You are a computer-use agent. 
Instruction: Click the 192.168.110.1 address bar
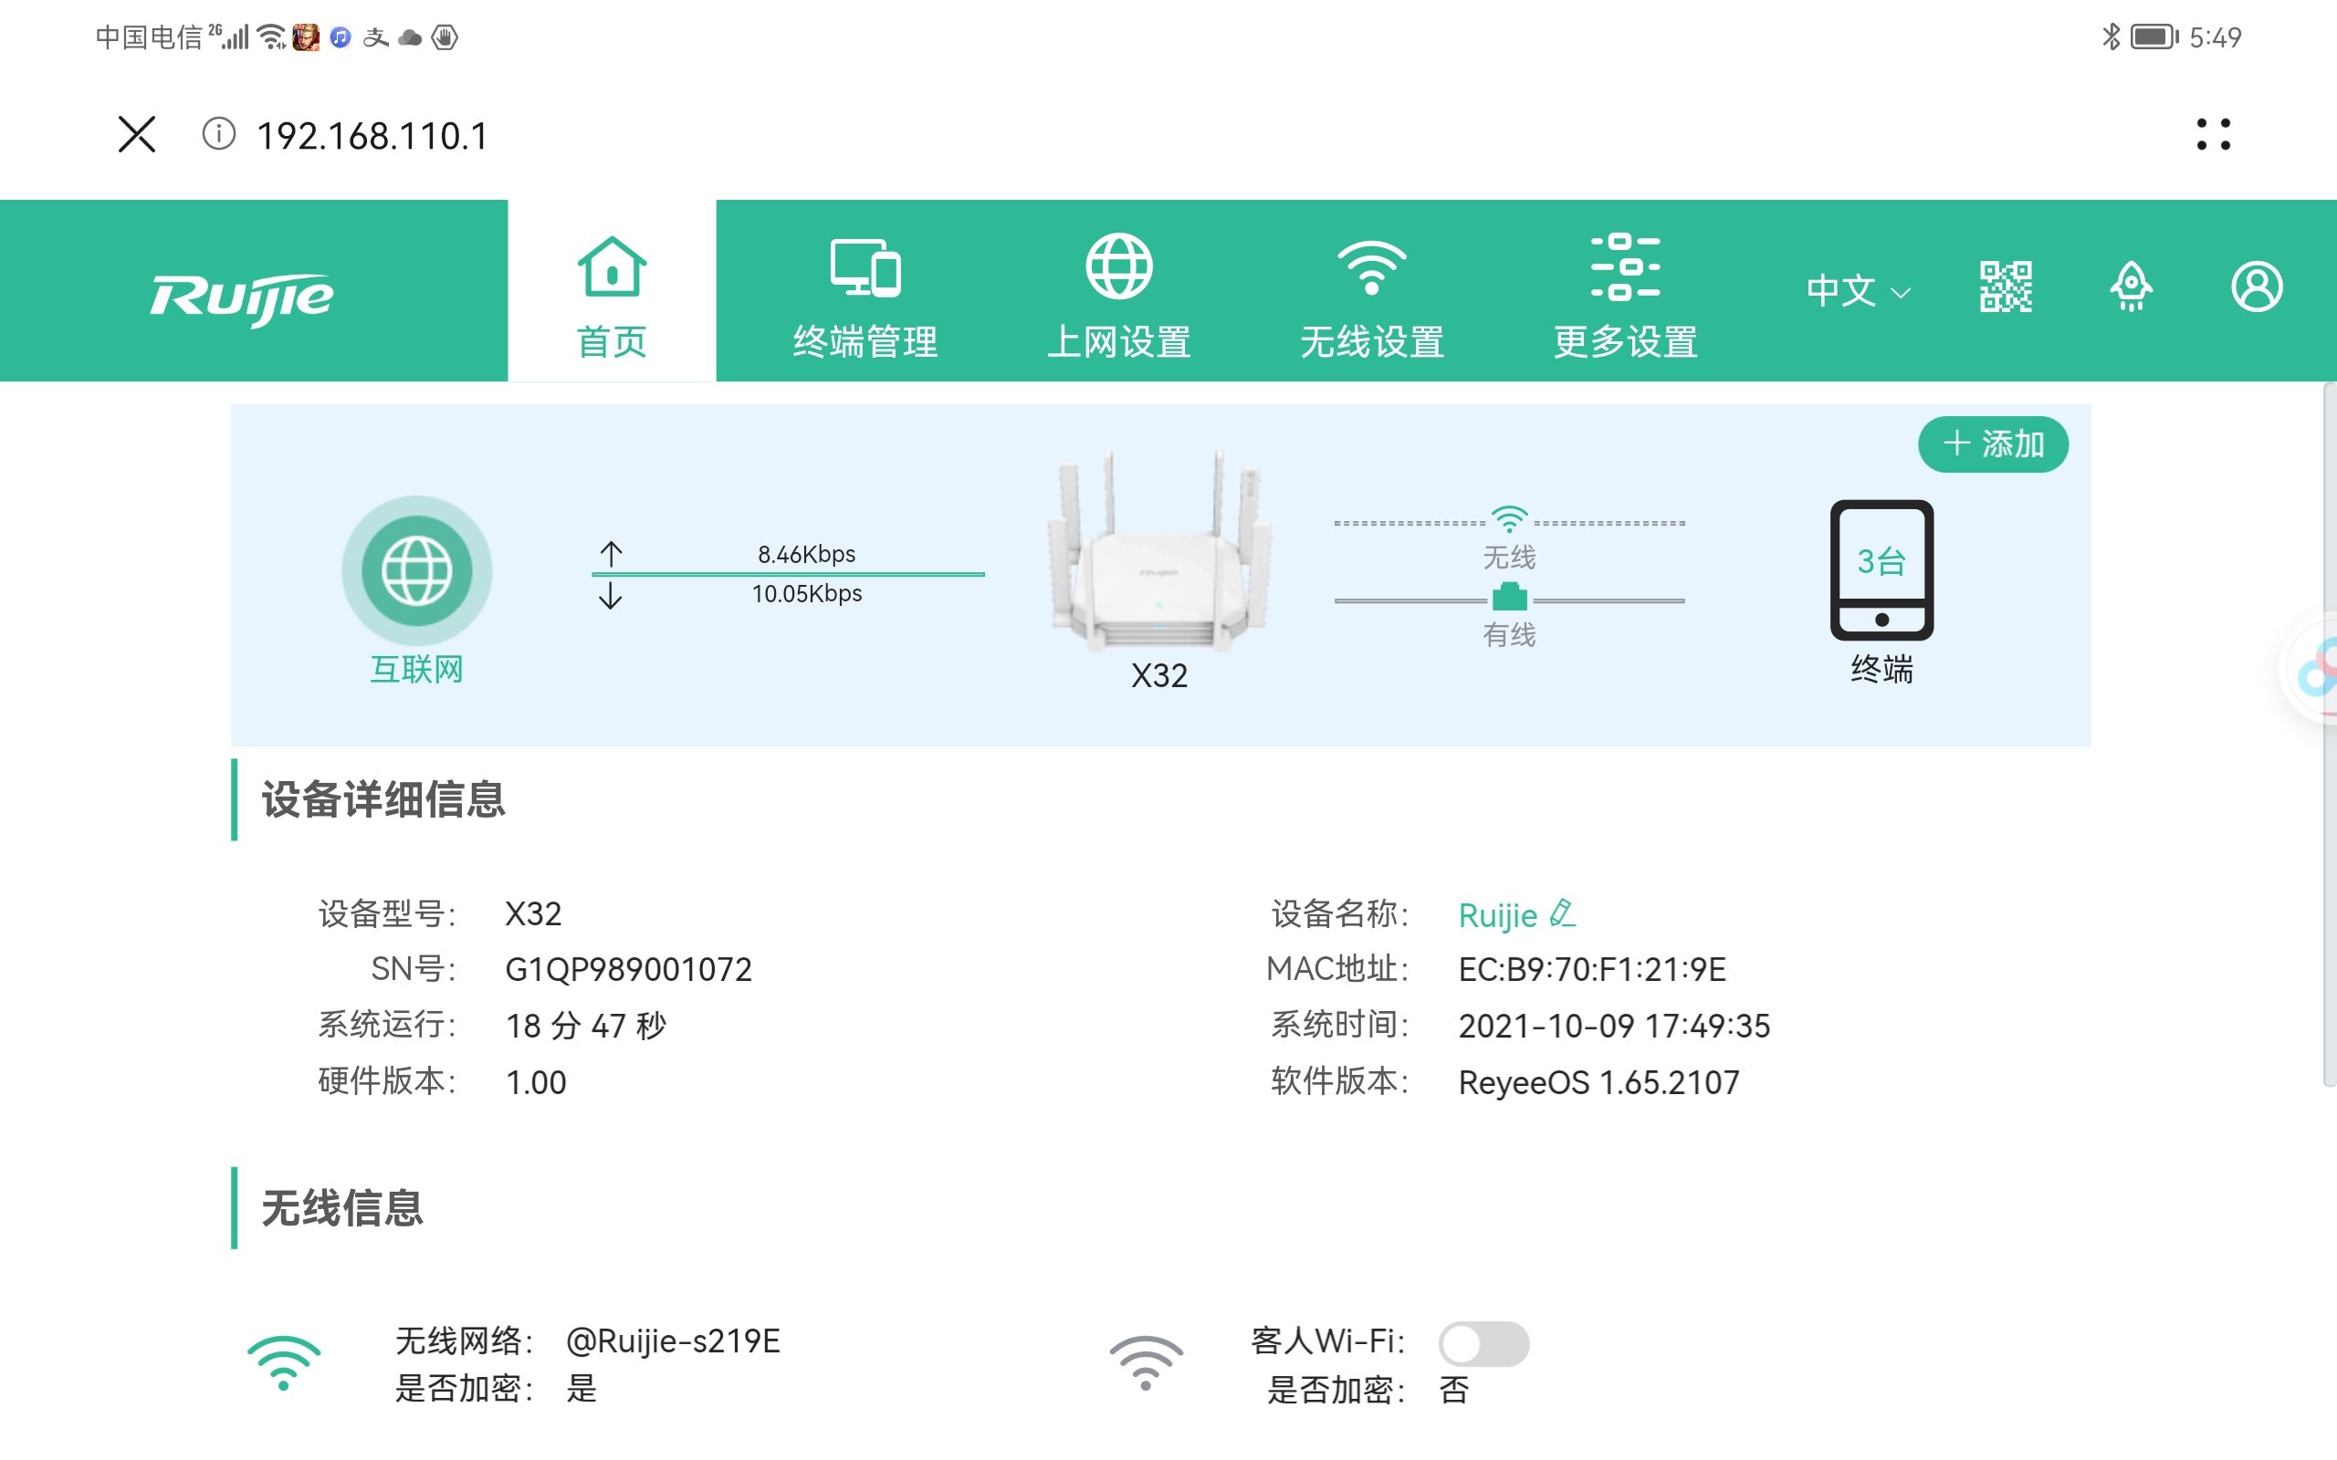tap(372, 136)
